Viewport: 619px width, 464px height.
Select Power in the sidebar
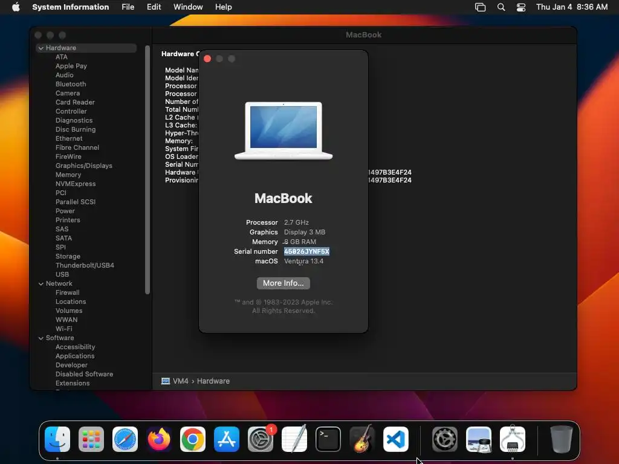pyautogui.click(x=65, y=211)
